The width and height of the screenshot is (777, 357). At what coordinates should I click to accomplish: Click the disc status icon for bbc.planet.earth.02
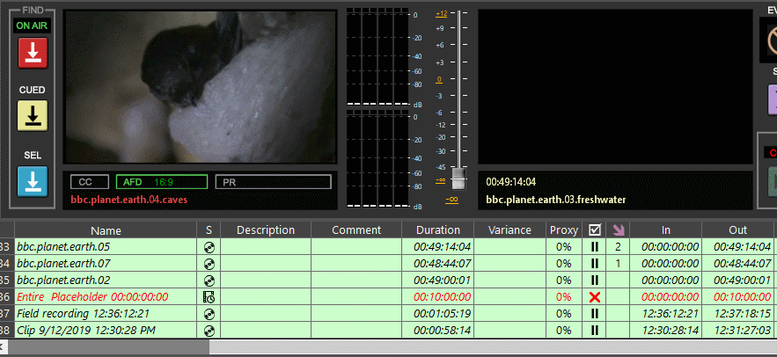click(x=209, y=280)
